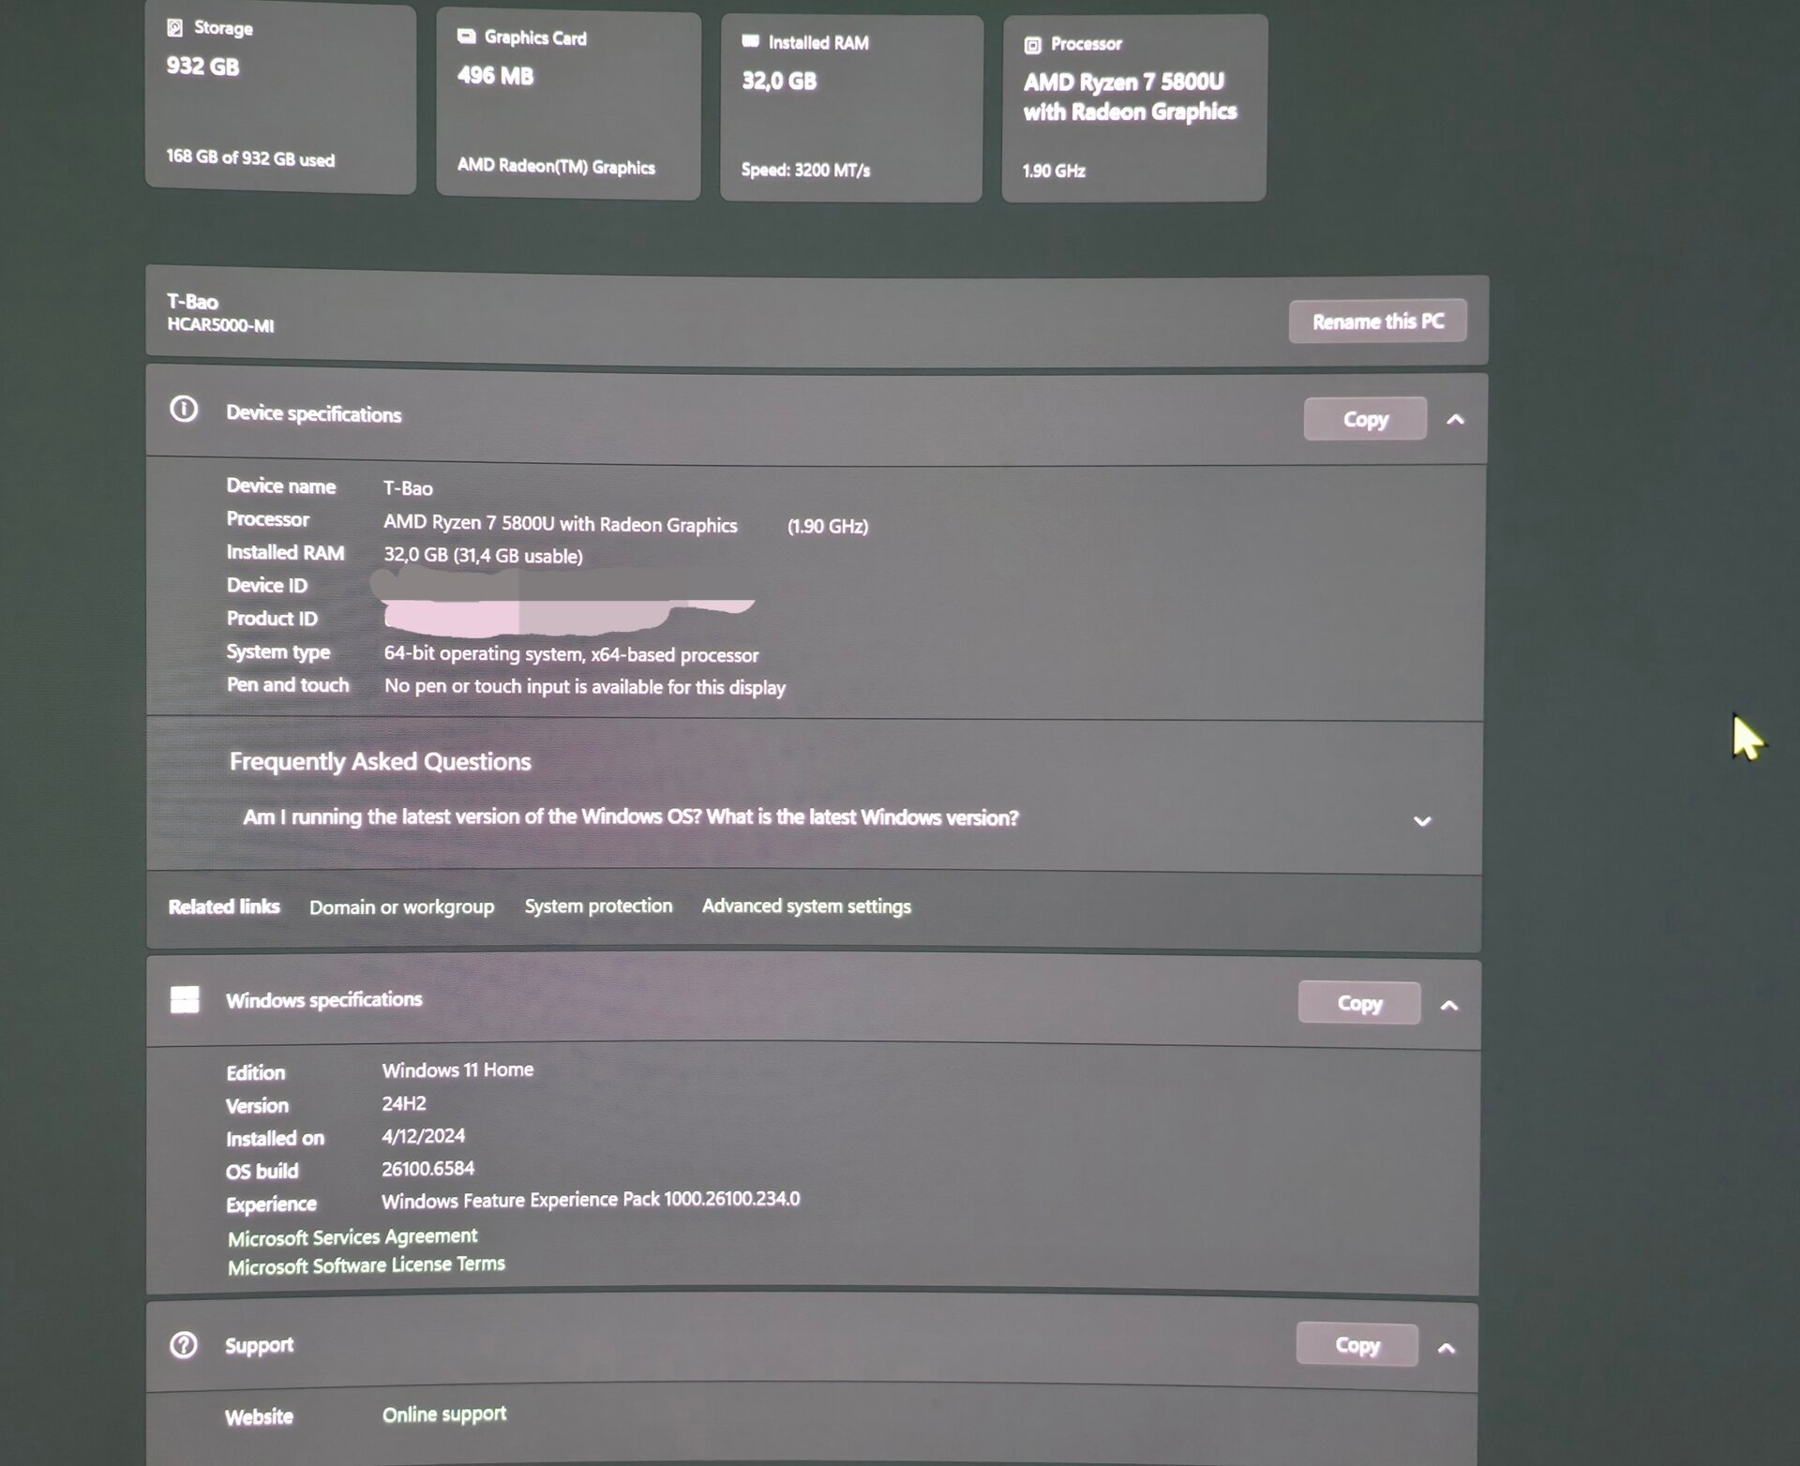Click the HCAR5000-MI model name text
The height and width of the screenshot is (1466, 1800).
tap(220, 325)
